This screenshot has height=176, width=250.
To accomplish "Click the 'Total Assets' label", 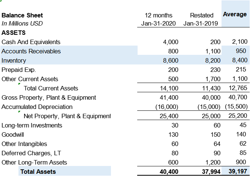I will pos(38,172).
